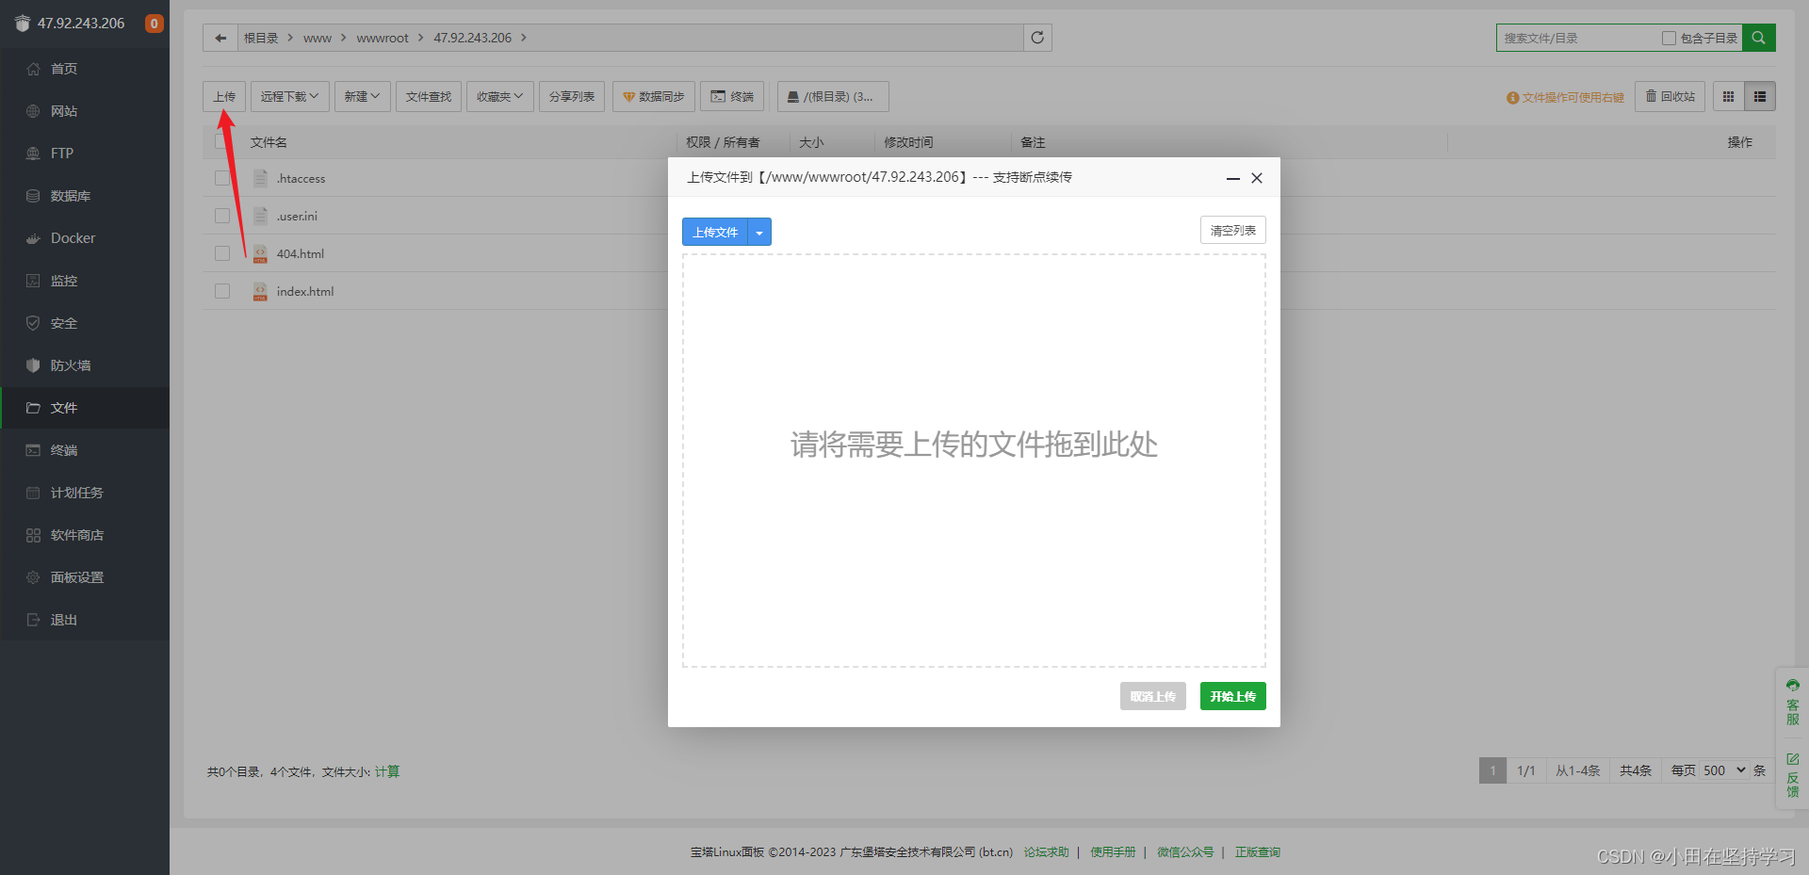
Task: Expand chevron after 47.92.243.206 in path
Action: [524, 38]
